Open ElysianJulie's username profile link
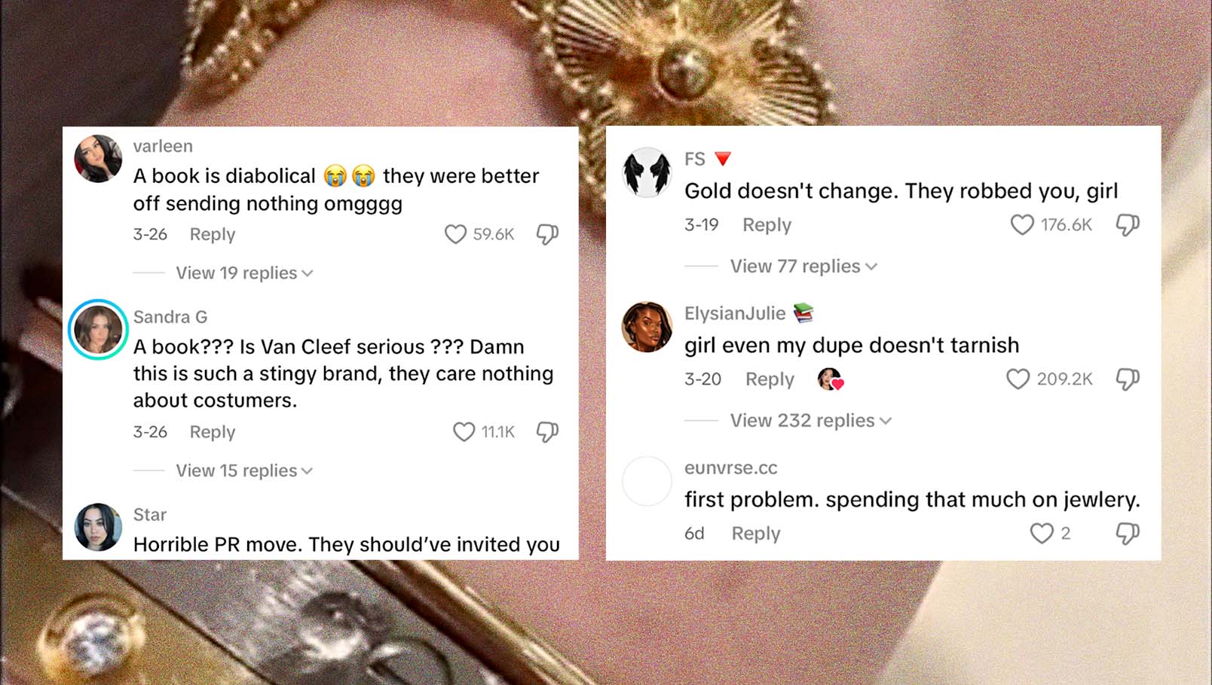Image resolution: width=1212 pixels, height=685 pixels. [x=735, y=313]
